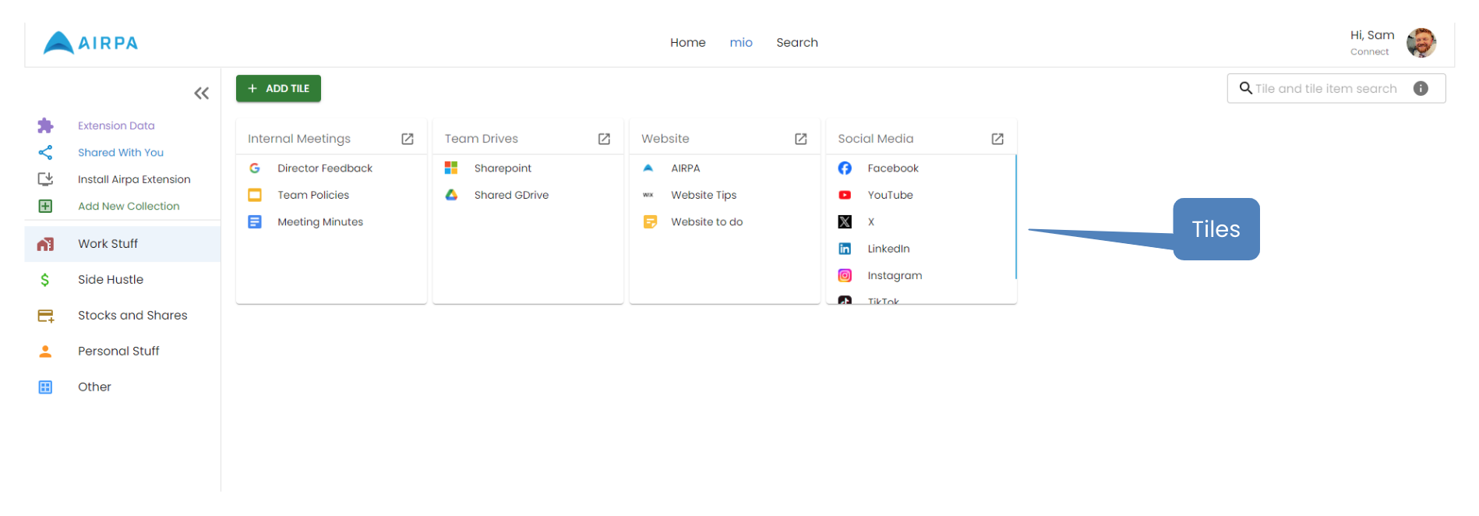Click Team Drives open-in-new icon
1479x516 pixels.
tap(604, 139)
